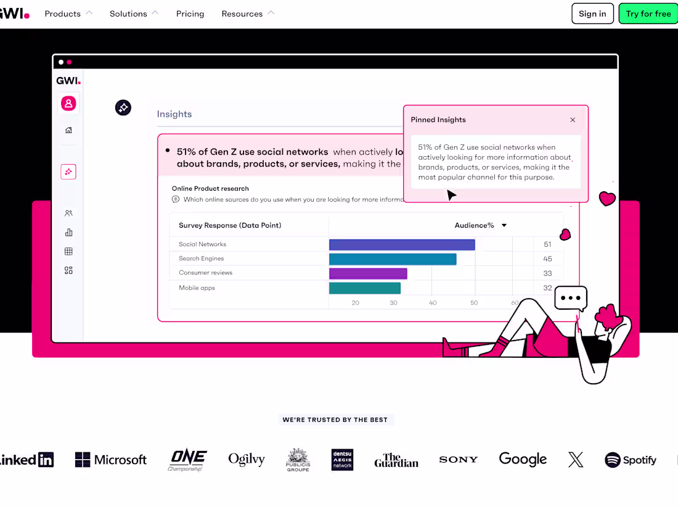Select the pink user profile icon in sidebar
This screenshot has height=509, width=678.
tap(68, 103)
